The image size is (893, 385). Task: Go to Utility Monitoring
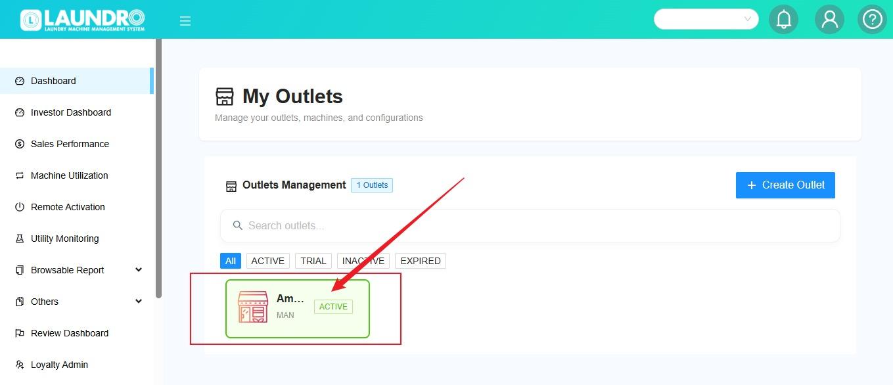pos(76,238)
